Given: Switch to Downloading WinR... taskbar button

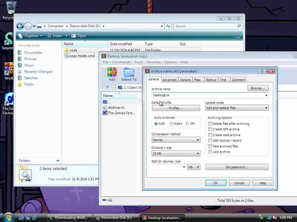Looking at the screenshot, I should [70, 218].
